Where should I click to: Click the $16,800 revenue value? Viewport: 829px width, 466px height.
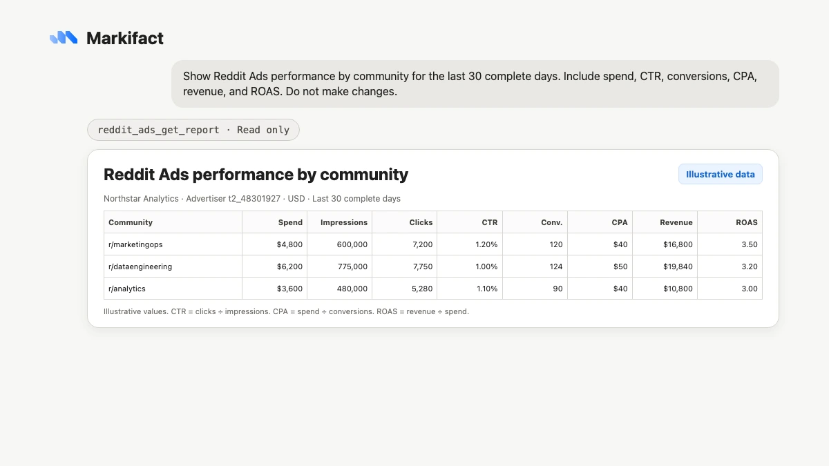point(678,244)
